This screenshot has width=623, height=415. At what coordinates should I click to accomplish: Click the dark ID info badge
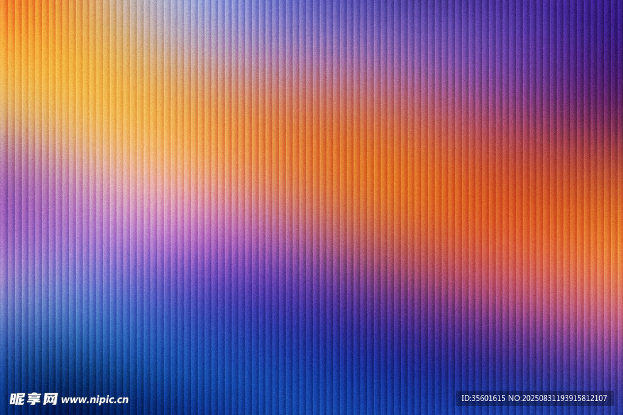point(534,399)
